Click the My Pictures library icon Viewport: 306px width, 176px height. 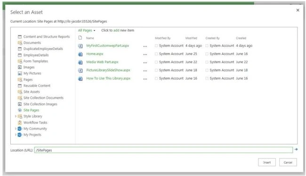tap(20, 73)
